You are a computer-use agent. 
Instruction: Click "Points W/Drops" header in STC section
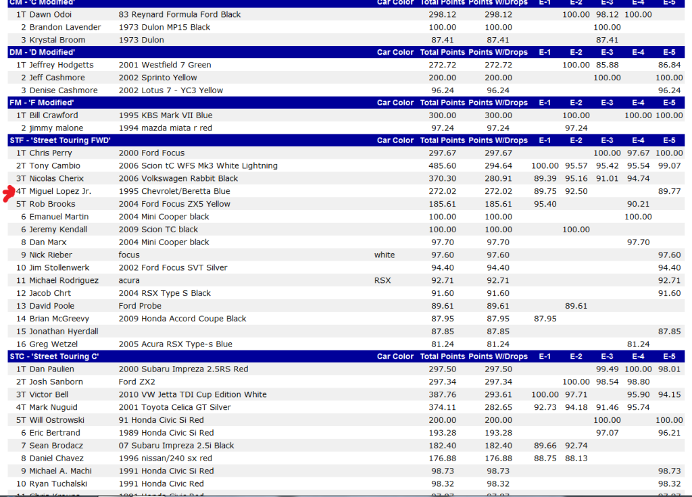[x=498, y=357]
